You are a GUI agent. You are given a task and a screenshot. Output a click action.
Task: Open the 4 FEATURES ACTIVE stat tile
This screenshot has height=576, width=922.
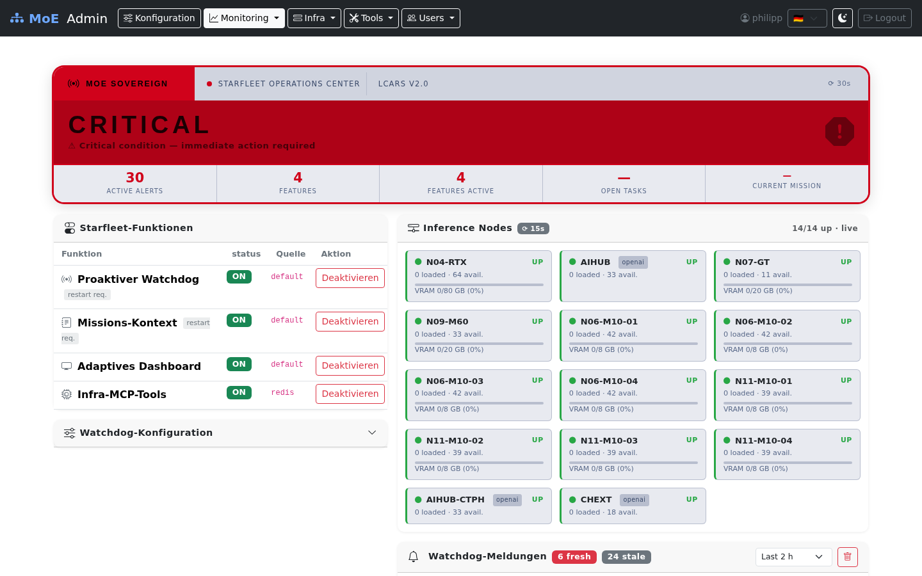pyautogui.click(x=461, y=183)
